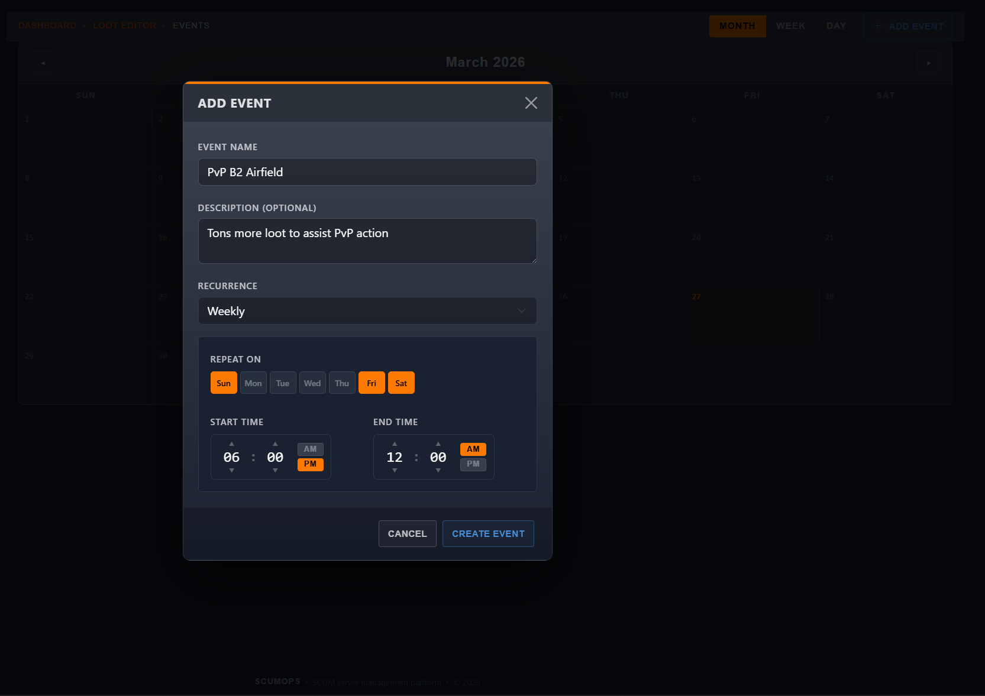Decrease start time minutes with down arrow
985x696 pixels.
(x=275, y=471)
